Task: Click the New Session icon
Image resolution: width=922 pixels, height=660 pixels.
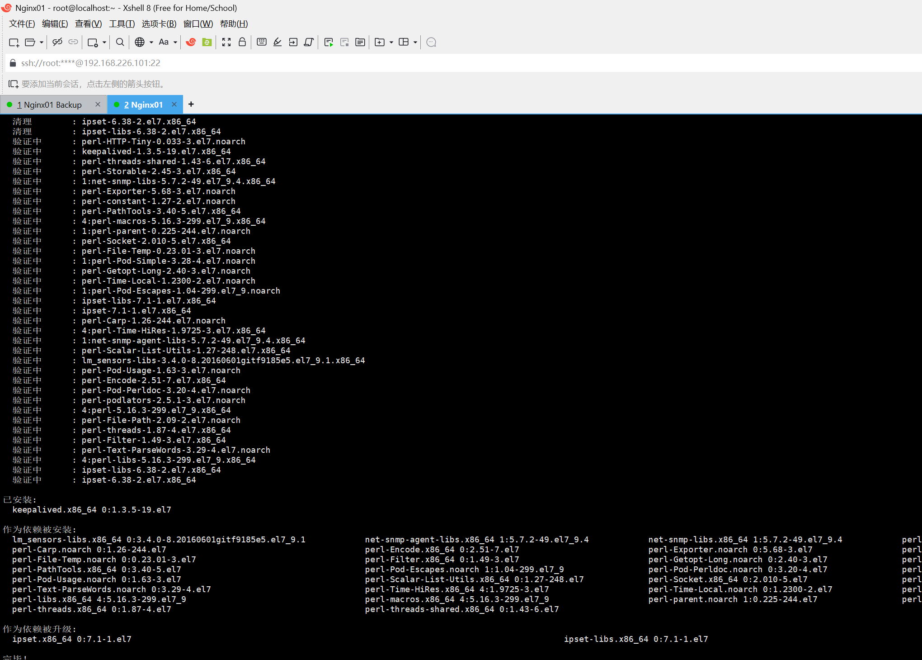Action: tap(14, 42)
